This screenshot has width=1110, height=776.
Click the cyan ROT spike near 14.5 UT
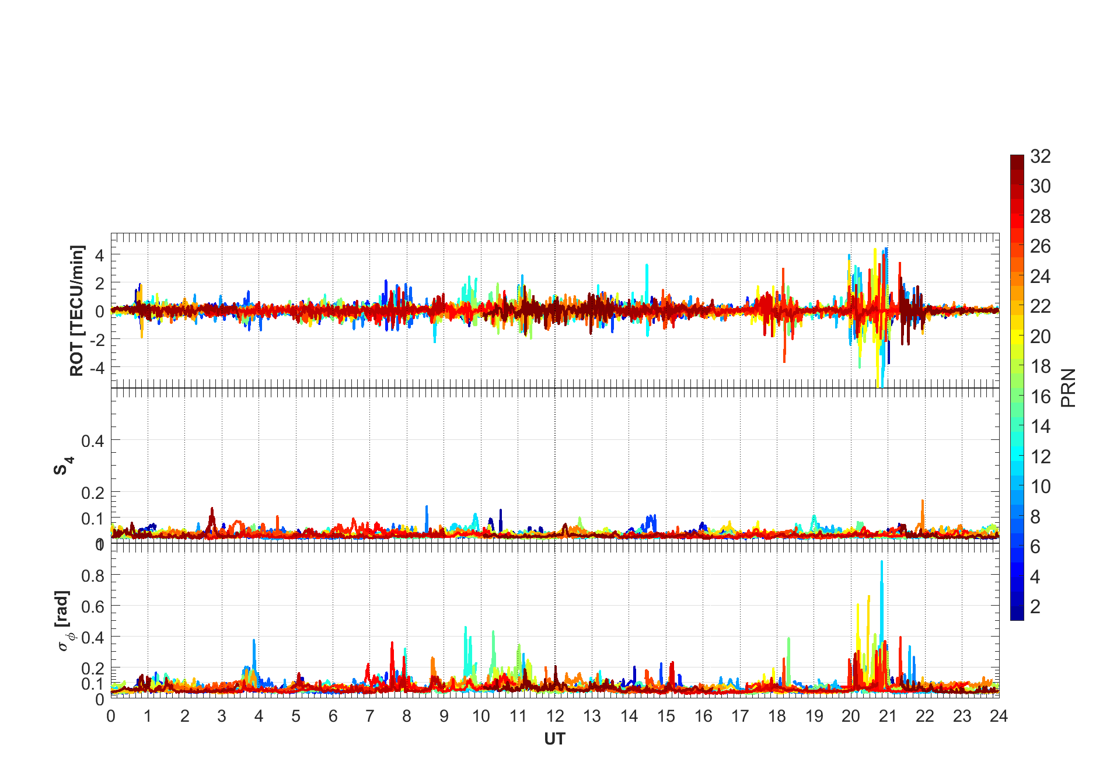pyautogui.click(x=647, y=267)
